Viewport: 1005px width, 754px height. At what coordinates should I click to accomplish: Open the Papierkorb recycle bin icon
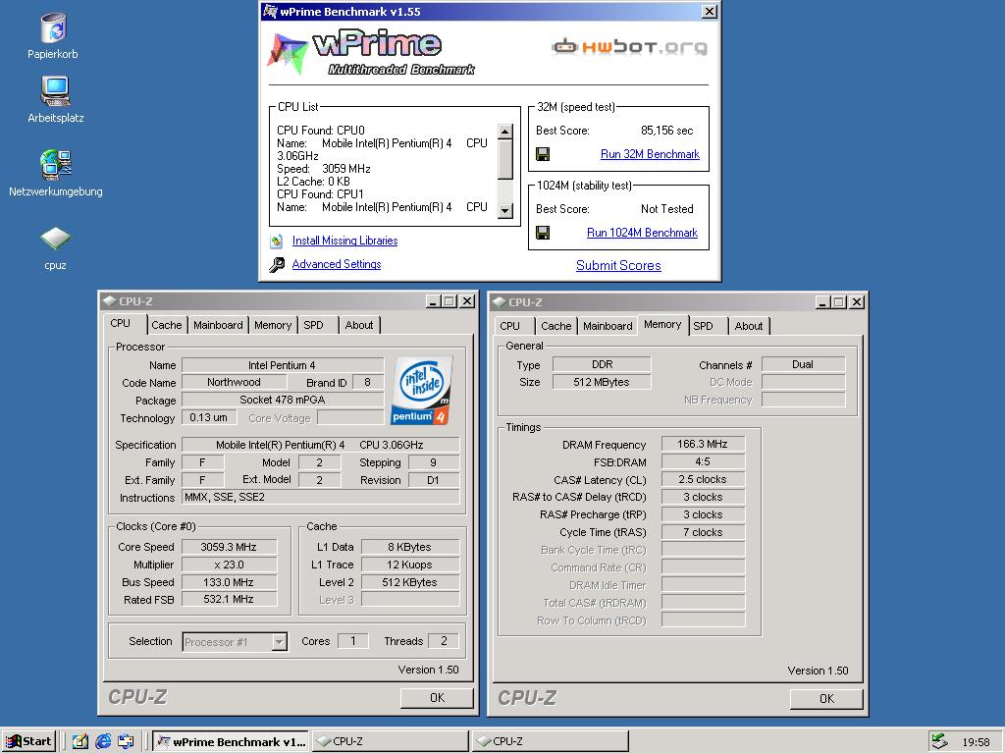[x=53, y=29]
